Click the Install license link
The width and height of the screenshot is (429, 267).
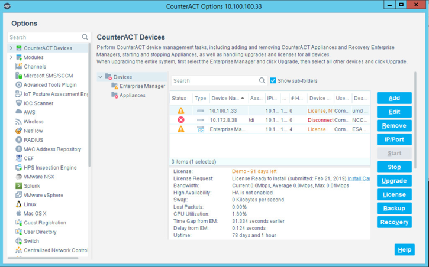click(354, 178)
